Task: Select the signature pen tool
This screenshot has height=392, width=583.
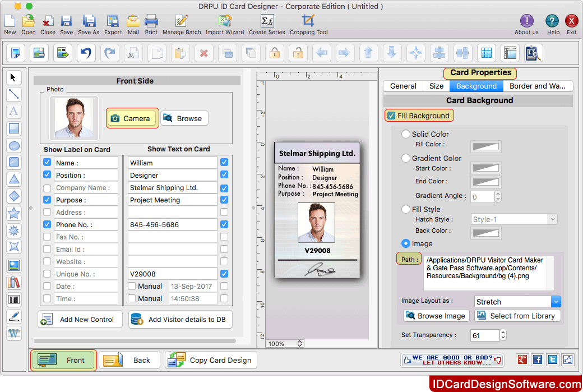Action: tap(14, 316)
